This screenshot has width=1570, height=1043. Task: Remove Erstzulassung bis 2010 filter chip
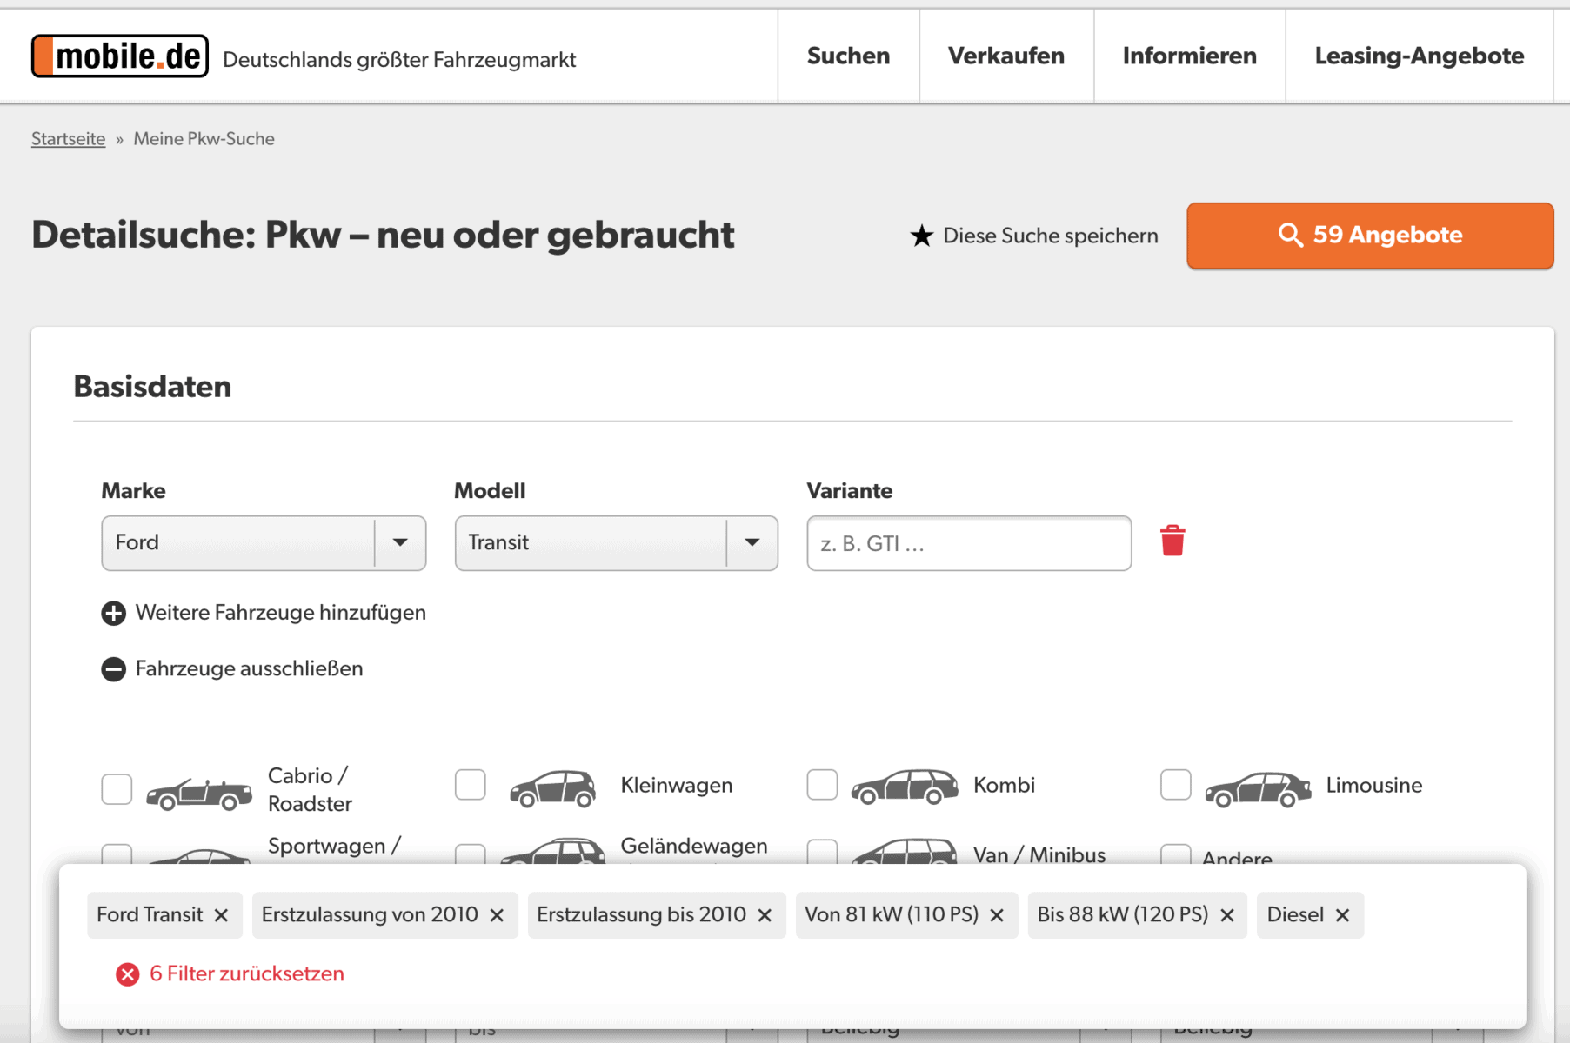765,915
